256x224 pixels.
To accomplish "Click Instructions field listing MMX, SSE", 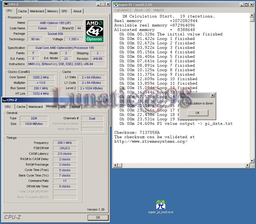I will [x=66, y=64].
